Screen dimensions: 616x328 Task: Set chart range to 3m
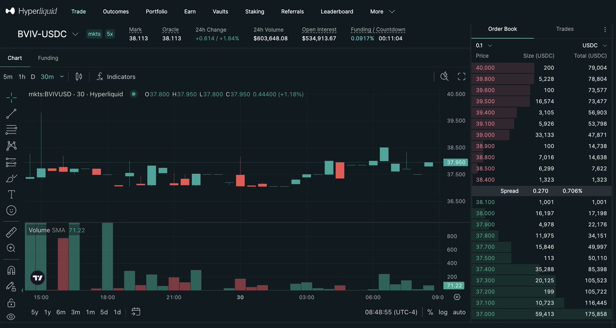[x=75, y=312]
